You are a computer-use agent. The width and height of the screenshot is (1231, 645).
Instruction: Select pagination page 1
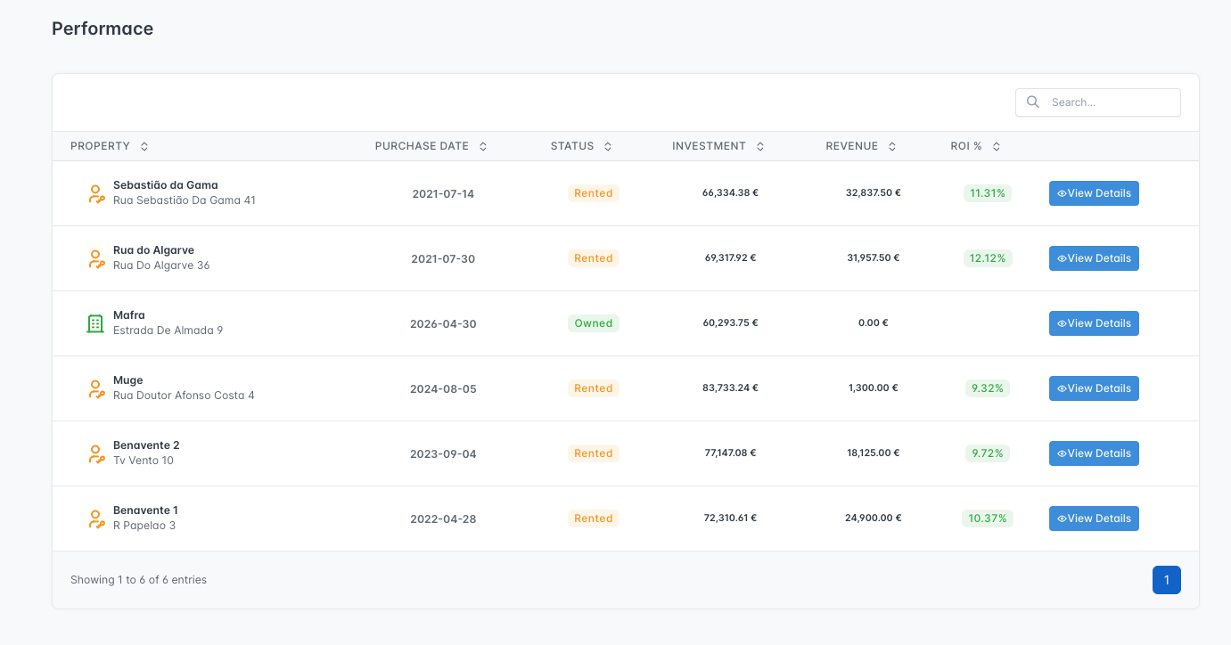click(1166, 580)
